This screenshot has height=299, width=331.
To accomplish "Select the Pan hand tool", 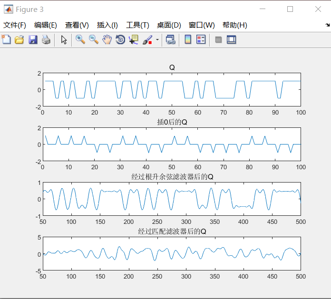I will point(107,39).
